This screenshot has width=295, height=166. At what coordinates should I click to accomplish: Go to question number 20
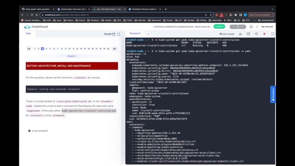[108, 49]
